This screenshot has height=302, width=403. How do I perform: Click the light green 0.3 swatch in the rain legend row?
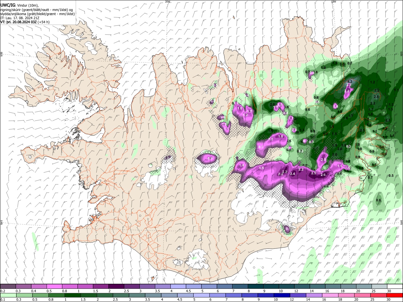[24, 295]
